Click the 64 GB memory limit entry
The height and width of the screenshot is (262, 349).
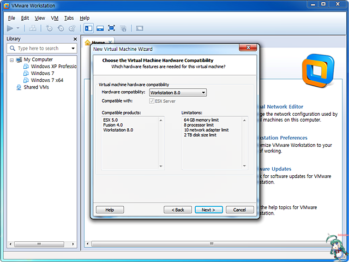201,120
